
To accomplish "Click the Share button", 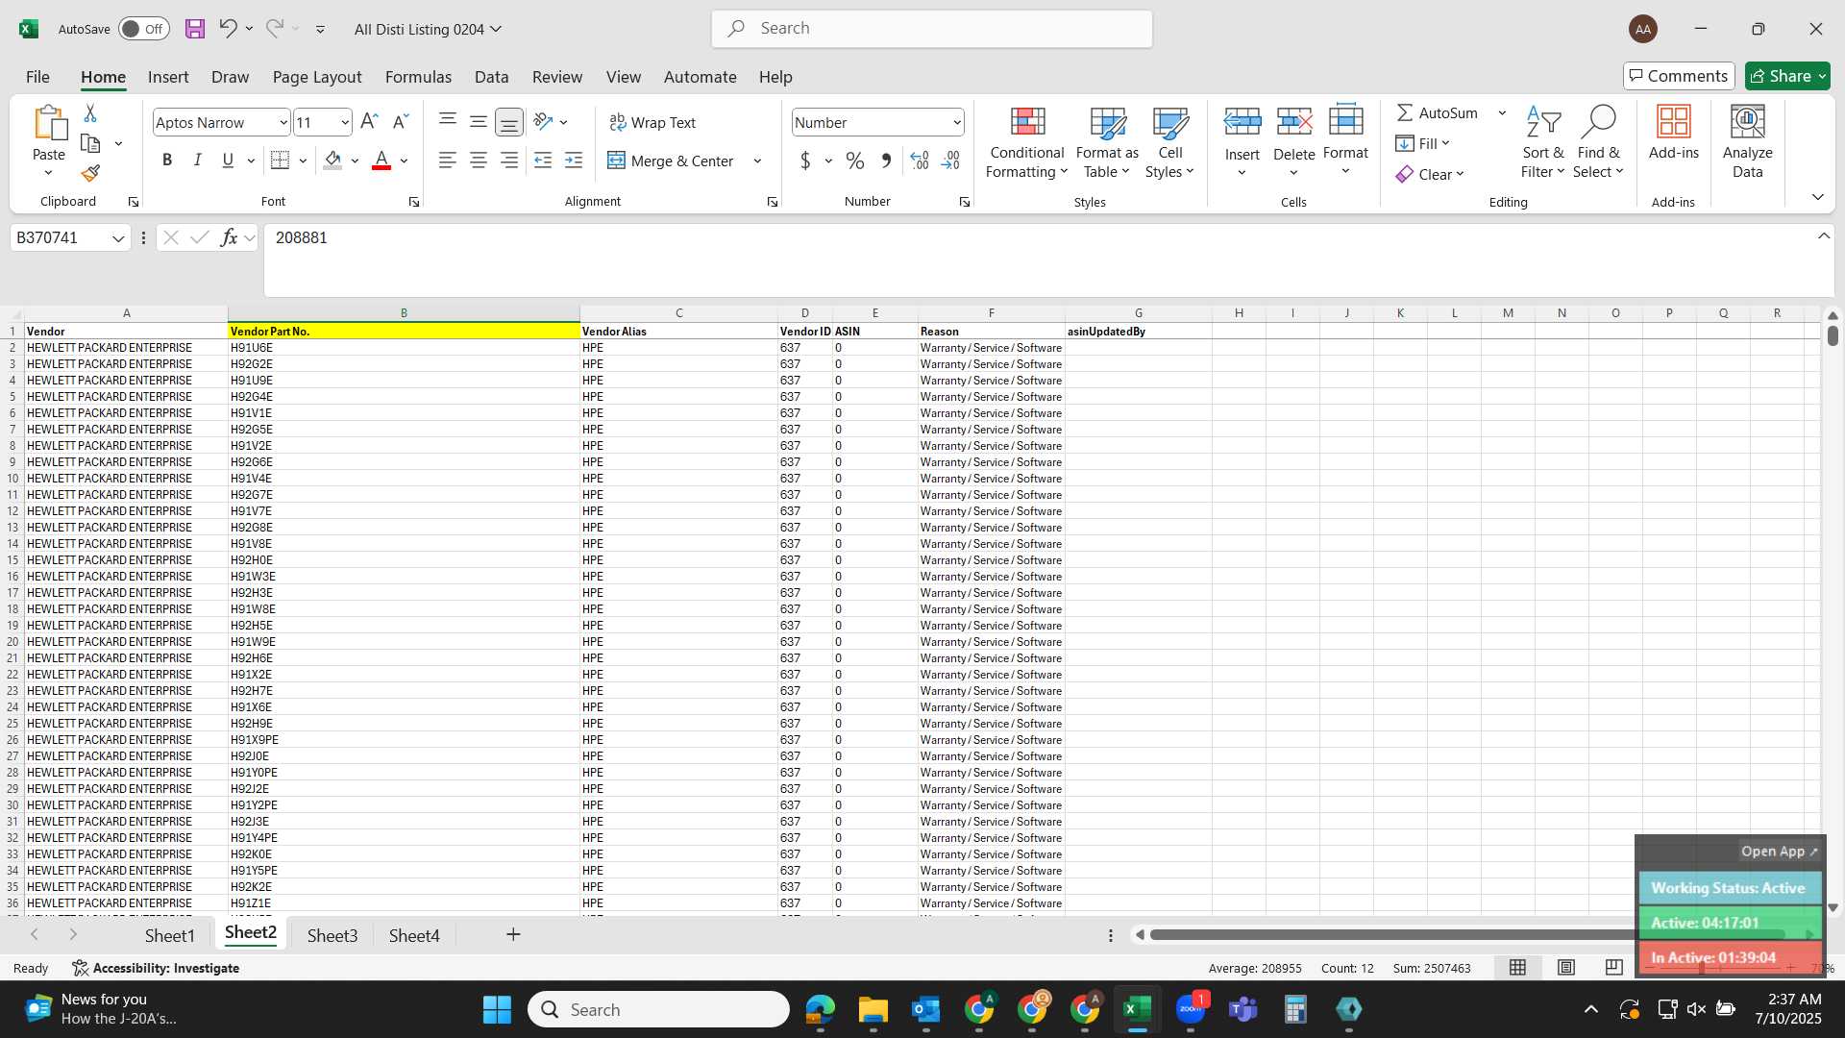I will coord(1787,76).
